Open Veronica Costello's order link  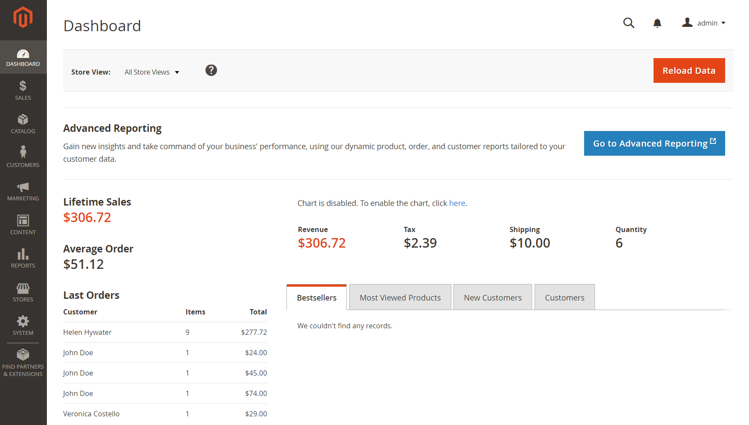point(91,413)
